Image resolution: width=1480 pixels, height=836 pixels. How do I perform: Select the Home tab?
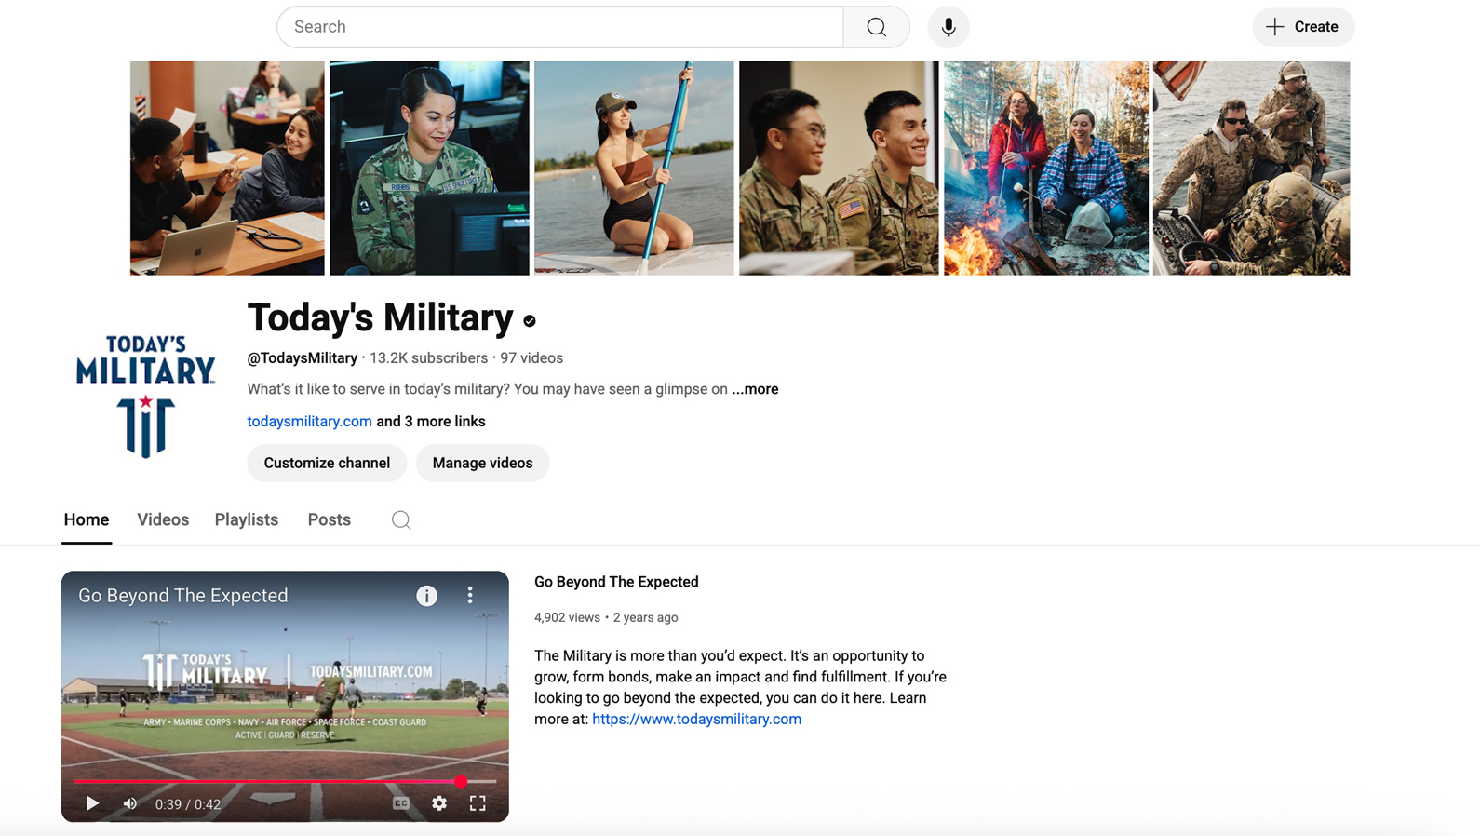[x=87, y=519]
